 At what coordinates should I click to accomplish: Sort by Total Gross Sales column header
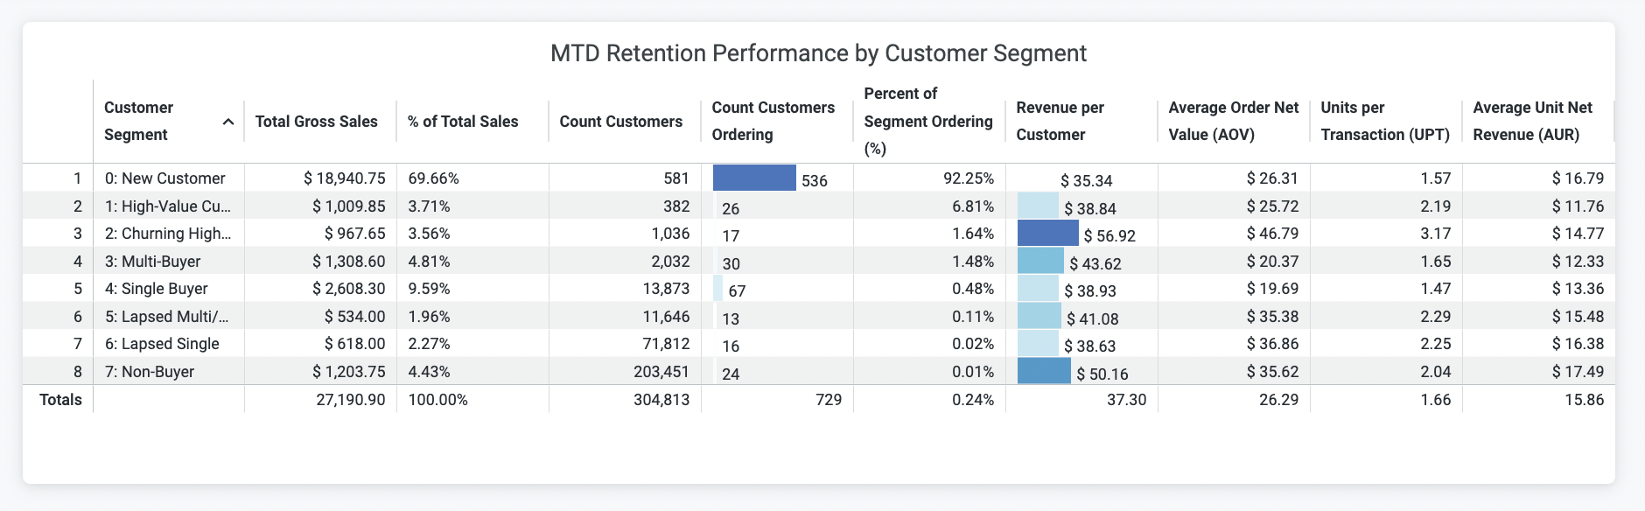[316, 122]
